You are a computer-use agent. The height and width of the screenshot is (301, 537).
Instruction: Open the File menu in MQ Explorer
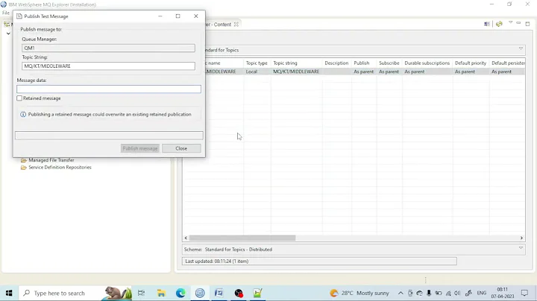(6, 13)
